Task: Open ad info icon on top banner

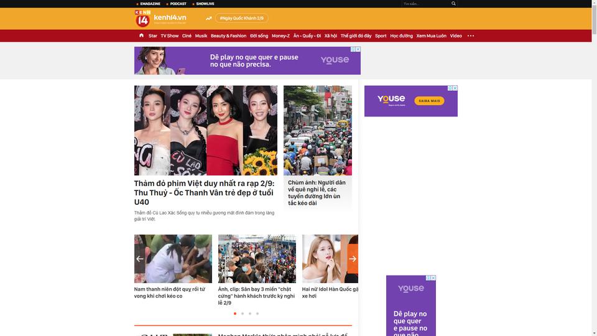Action: (353, 50)
